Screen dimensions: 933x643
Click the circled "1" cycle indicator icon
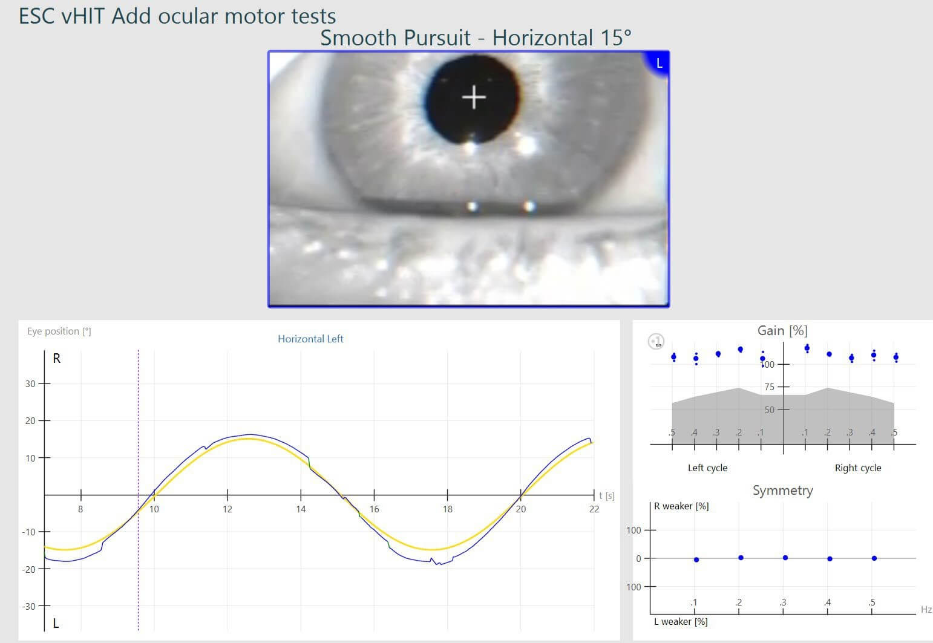(x=655, y=341)
